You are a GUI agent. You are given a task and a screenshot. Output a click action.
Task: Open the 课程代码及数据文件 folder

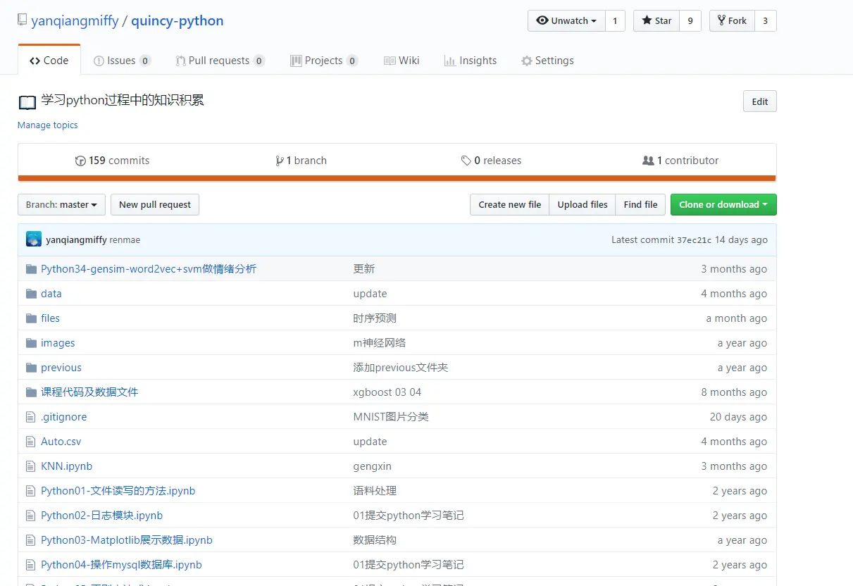(x=89, y=392)
